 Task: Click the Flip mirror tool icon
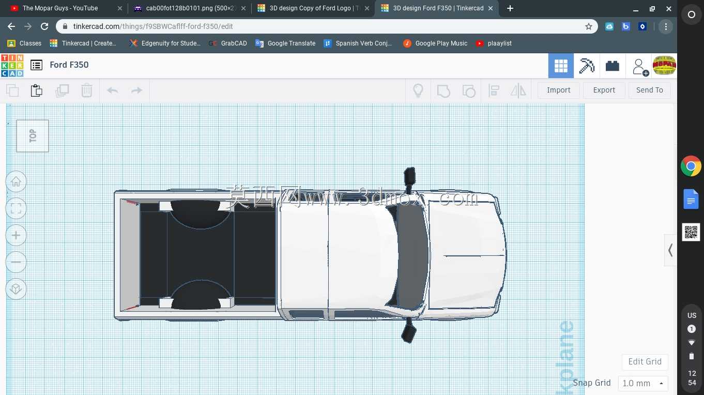(518, 90)
